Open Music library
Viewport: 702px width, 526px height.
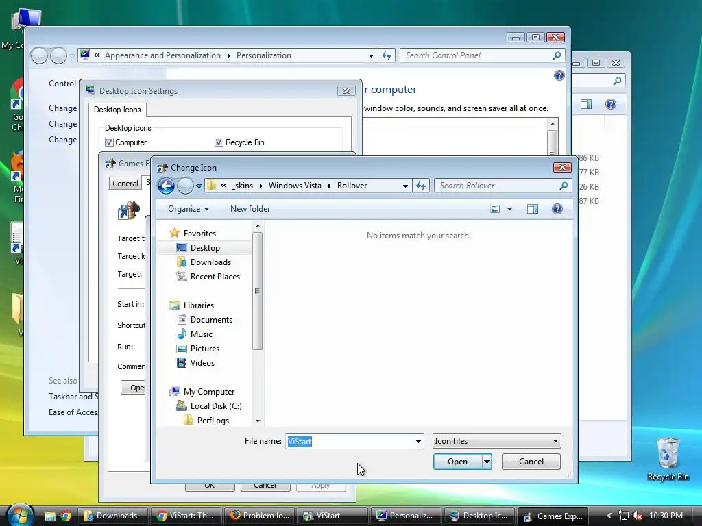pyautogui.click(x=201, y=334)
